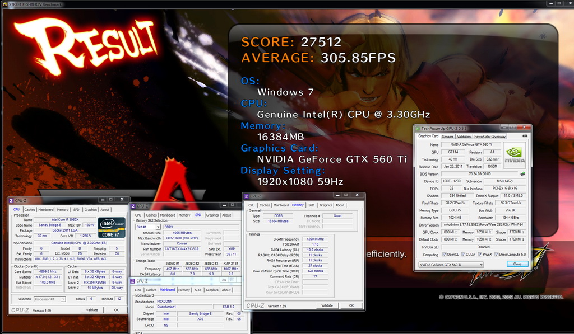
Task: Click the Z icon of the CPU-Z Mainboard window
Action: 132,281
